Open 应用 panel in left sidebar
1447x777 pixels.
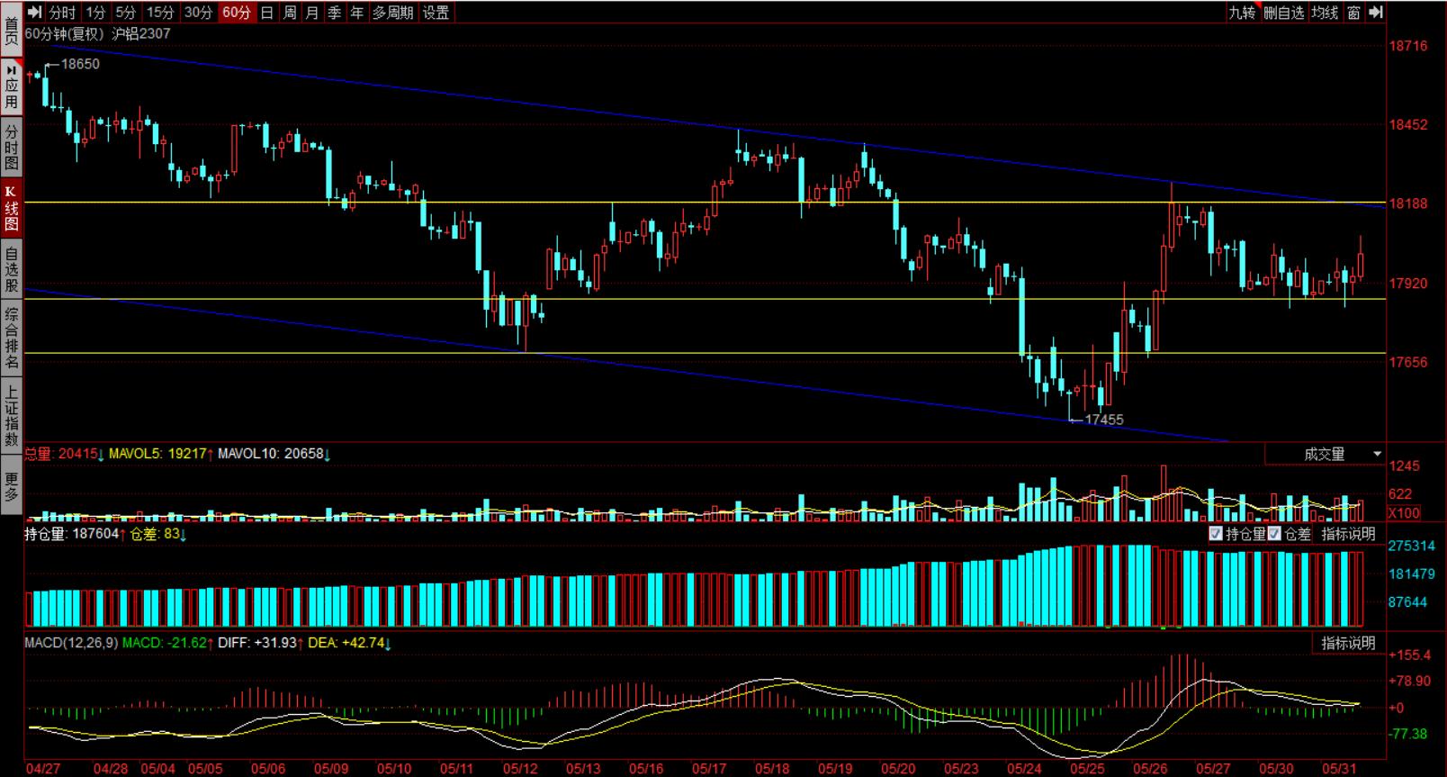click(x=11, y=86)
